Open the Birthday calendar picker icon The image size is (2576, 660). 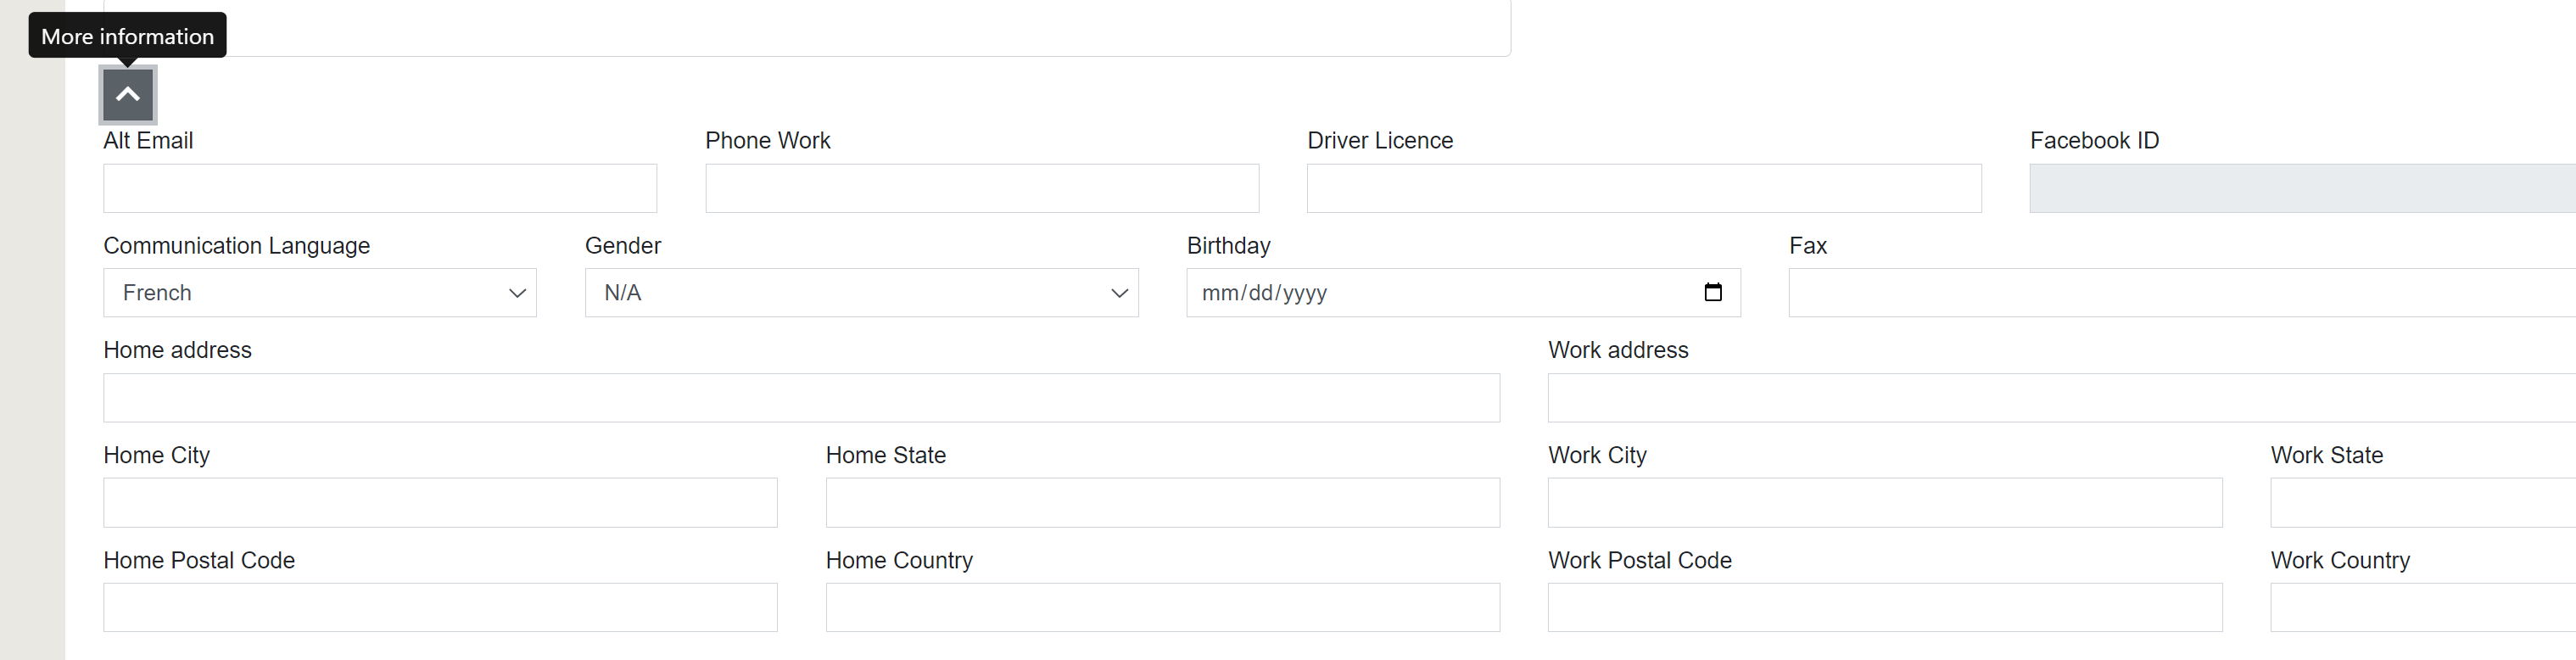(1712, 292)
